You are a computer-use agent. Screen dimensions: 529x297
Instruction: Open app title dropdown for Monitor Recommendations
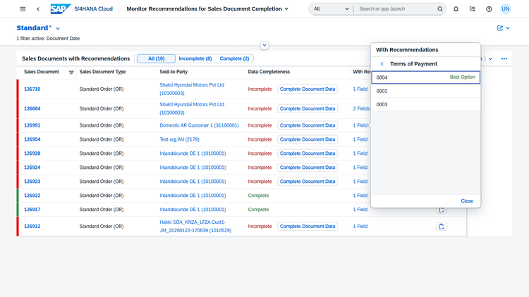[x=286, y=9]
